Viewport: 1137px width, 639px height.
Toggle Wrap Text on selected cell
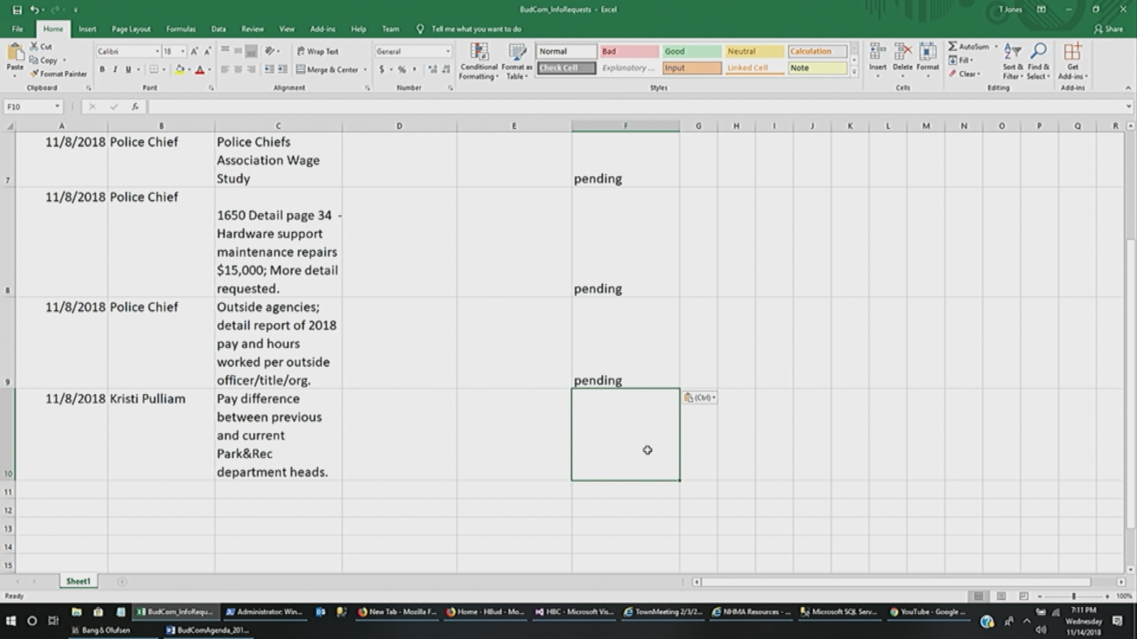click(317, 51)
